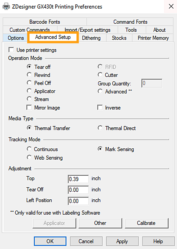Open the Other settings button

click(100, 223)
